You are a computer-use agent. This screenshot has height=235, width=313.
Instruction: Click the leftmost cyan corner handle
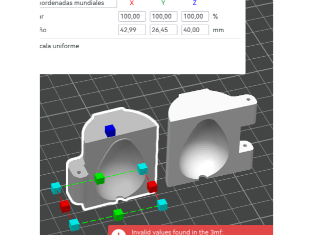point(56,188)
